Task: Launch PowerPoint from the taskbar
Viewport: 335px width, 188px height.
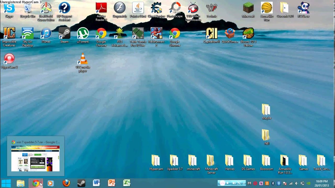Action: pos(112,183)
